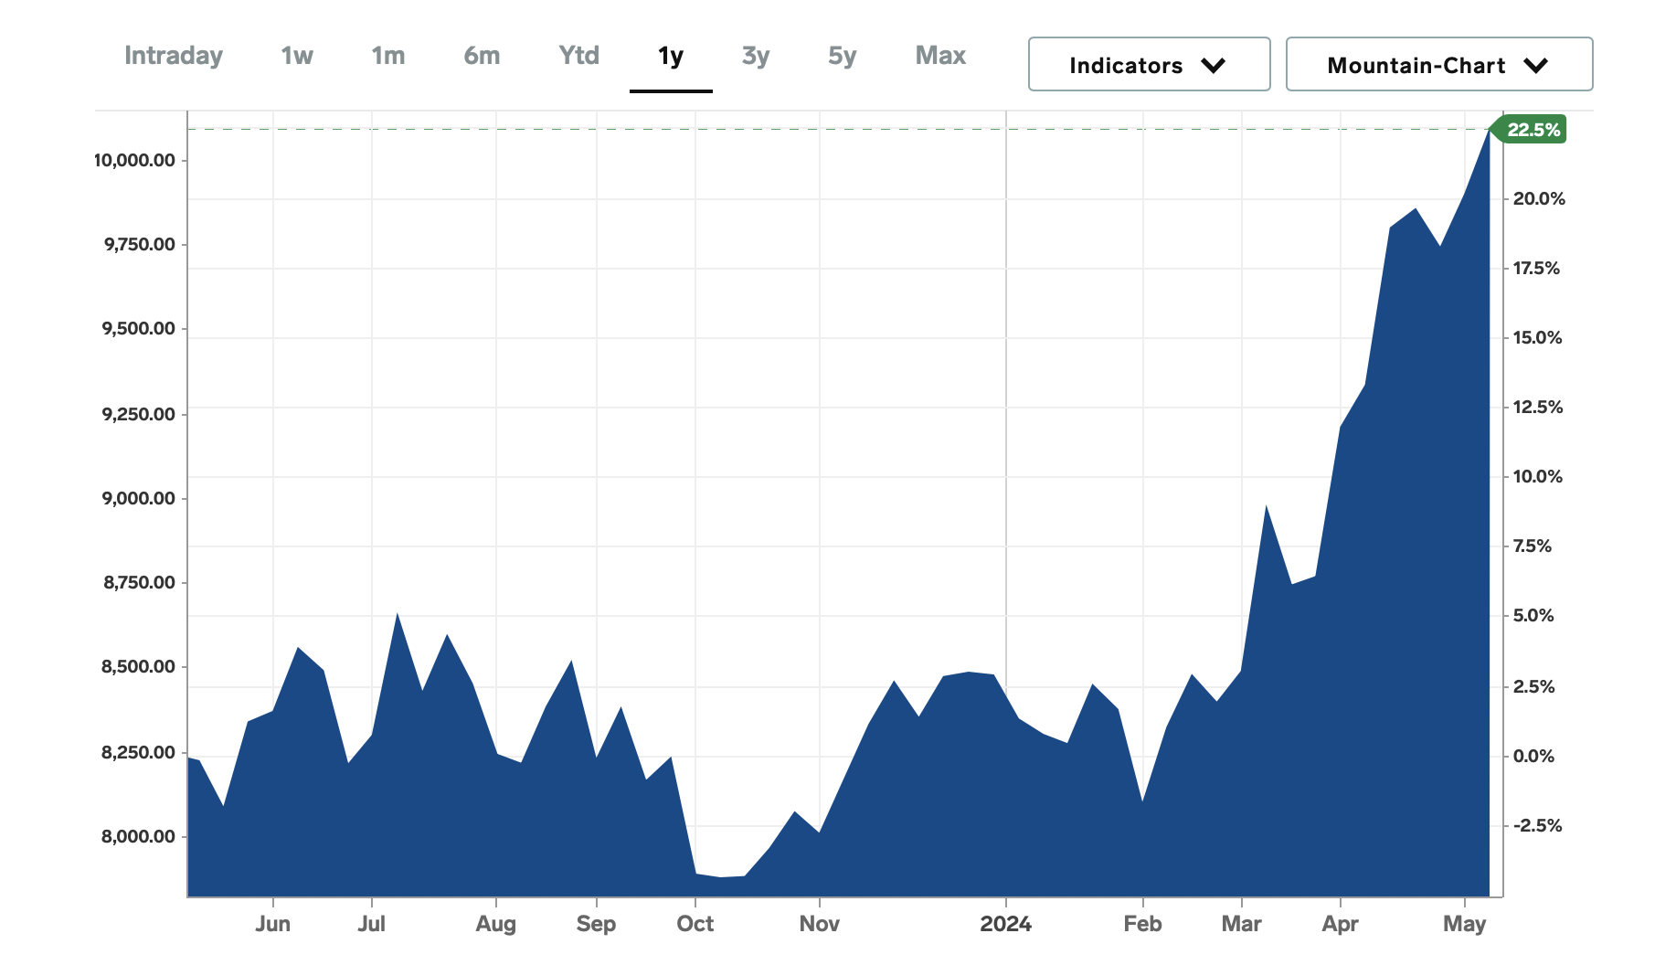
Task: Click the chart peak near May
Action: point(1490,133)
